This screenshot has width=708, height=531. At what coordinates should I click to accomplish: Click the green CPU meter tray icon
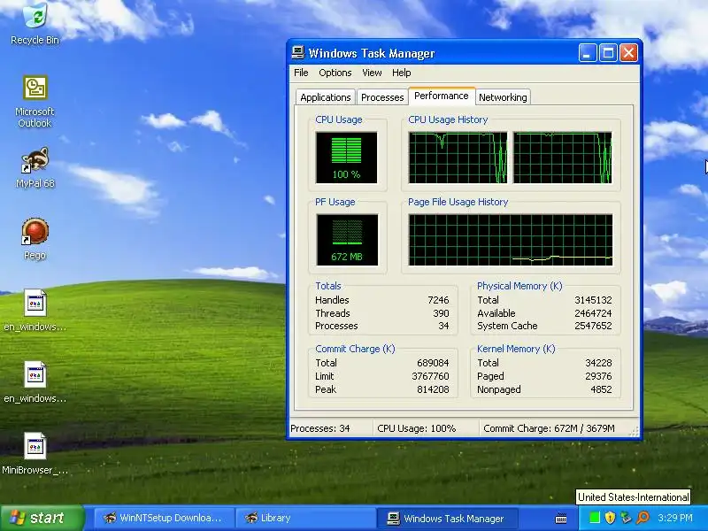[x=594, y=518]
